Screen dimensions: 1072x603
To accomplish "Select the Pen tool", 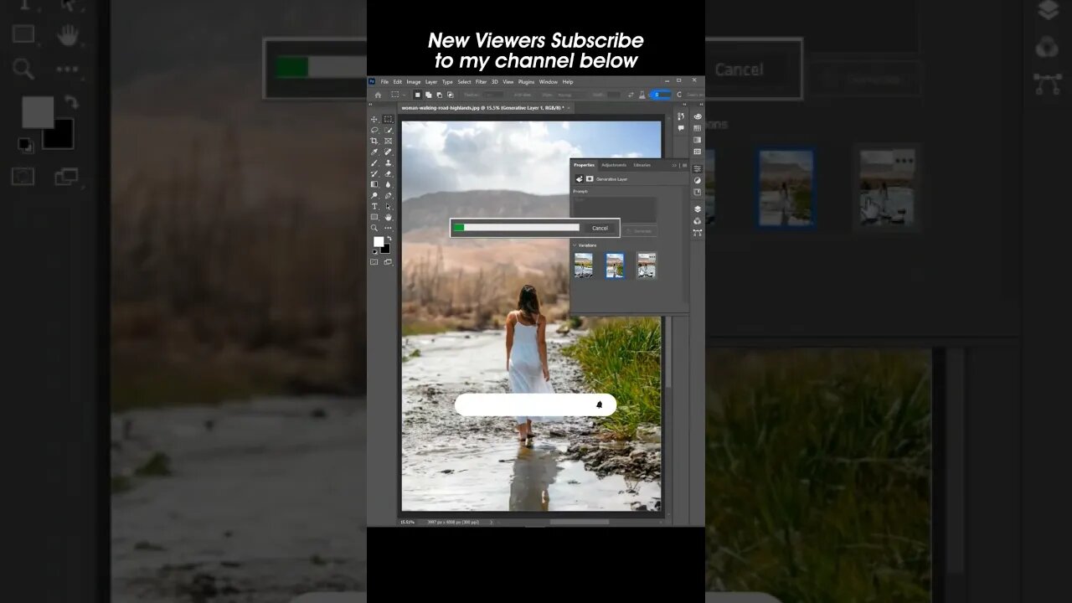I will [x=388, y=195].
